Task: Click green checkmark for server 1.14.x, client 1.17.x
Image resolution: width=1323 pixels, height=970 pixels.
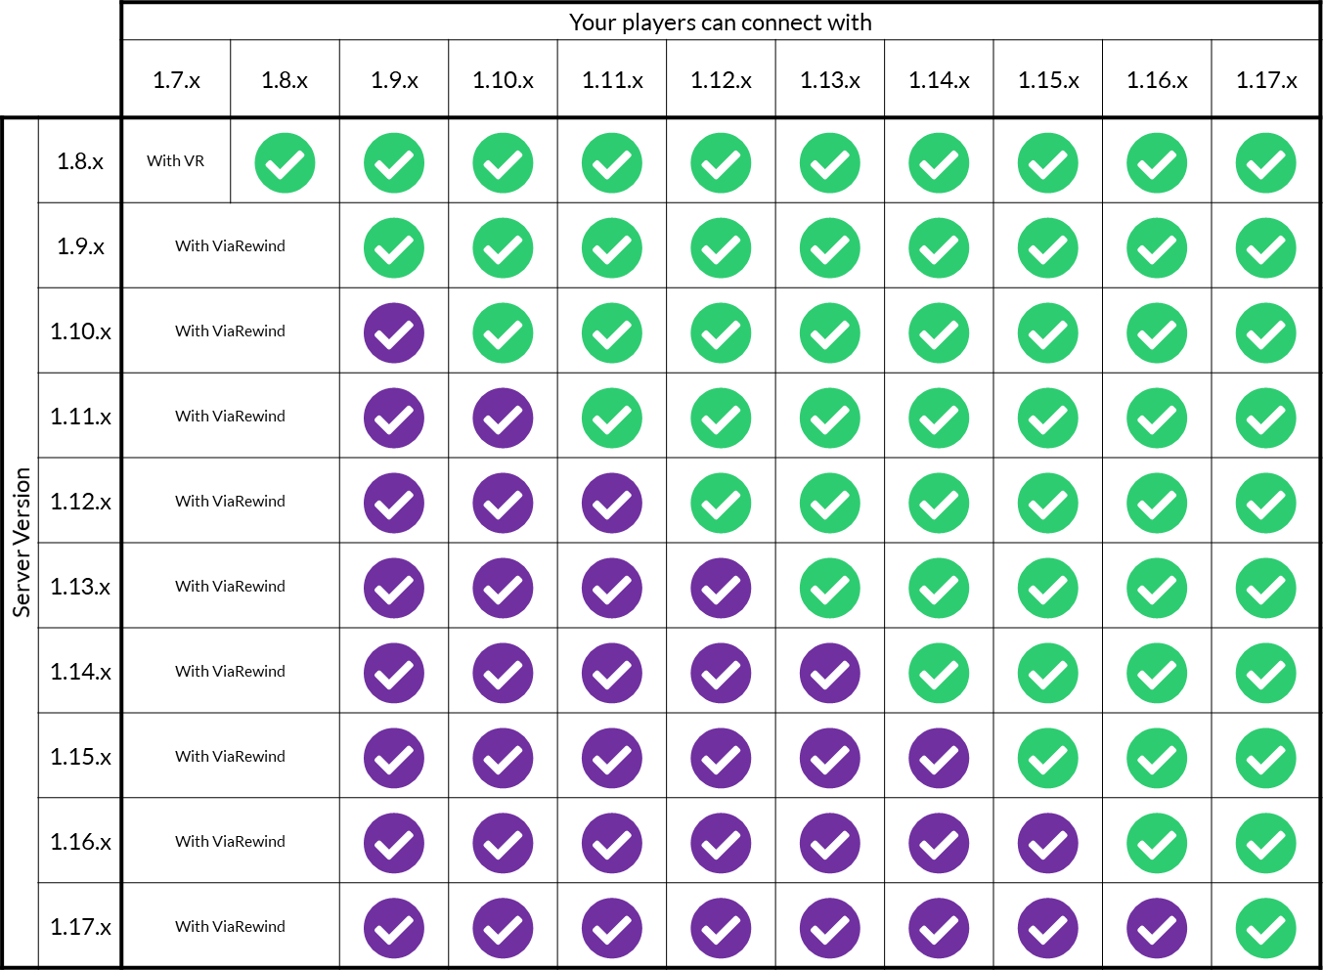Action: point(1266,674)
